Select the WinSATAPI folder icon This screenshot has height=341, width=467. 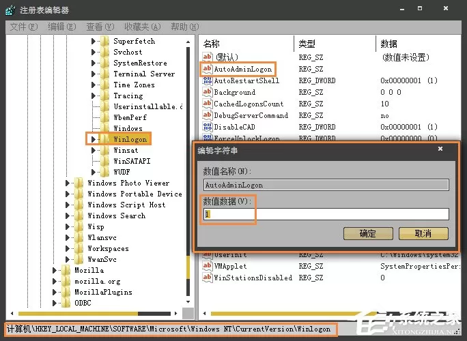[x=104, y=161]
